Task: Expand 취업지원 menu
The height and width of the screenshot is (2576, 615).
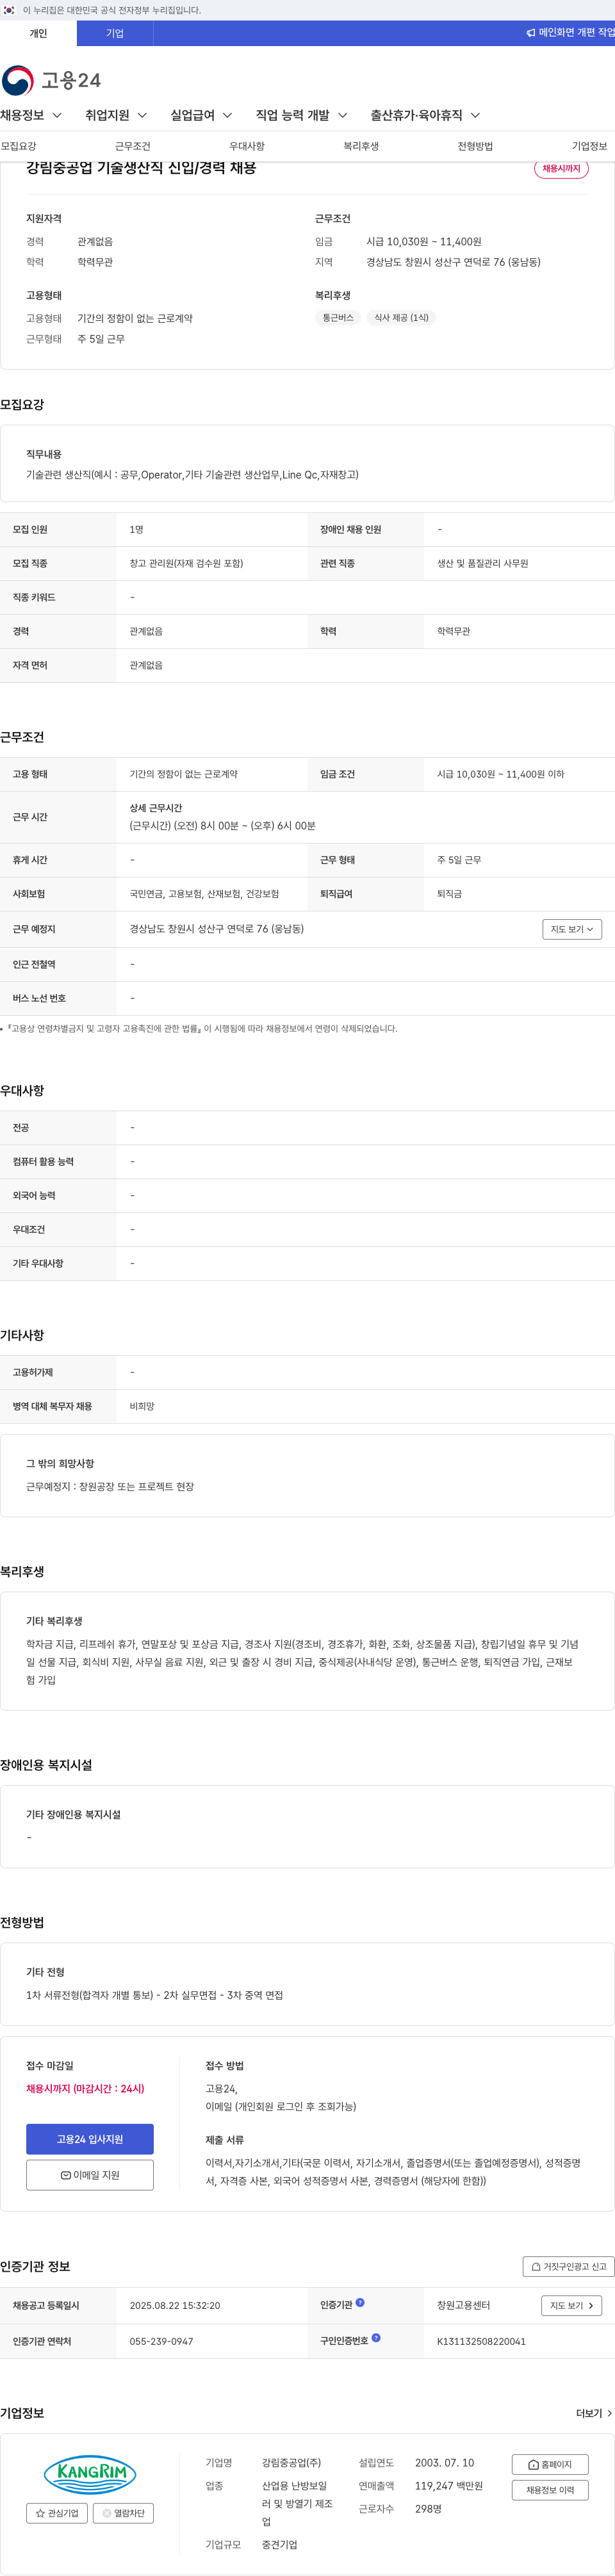Action: pyautogui.click(x=116, y=115)
